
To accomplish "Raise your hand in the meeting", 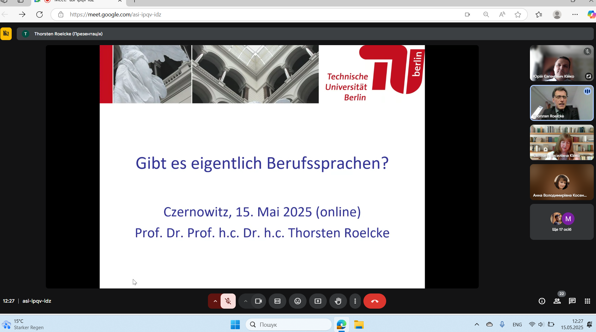I will point(338,301).
